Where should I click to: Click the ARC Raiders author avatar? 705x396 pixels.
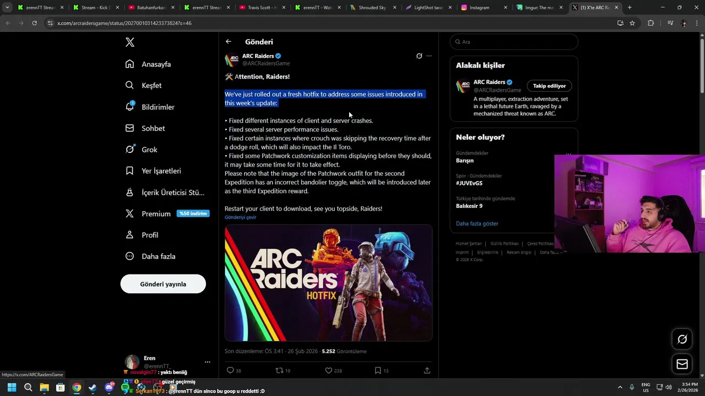(232, 59)
